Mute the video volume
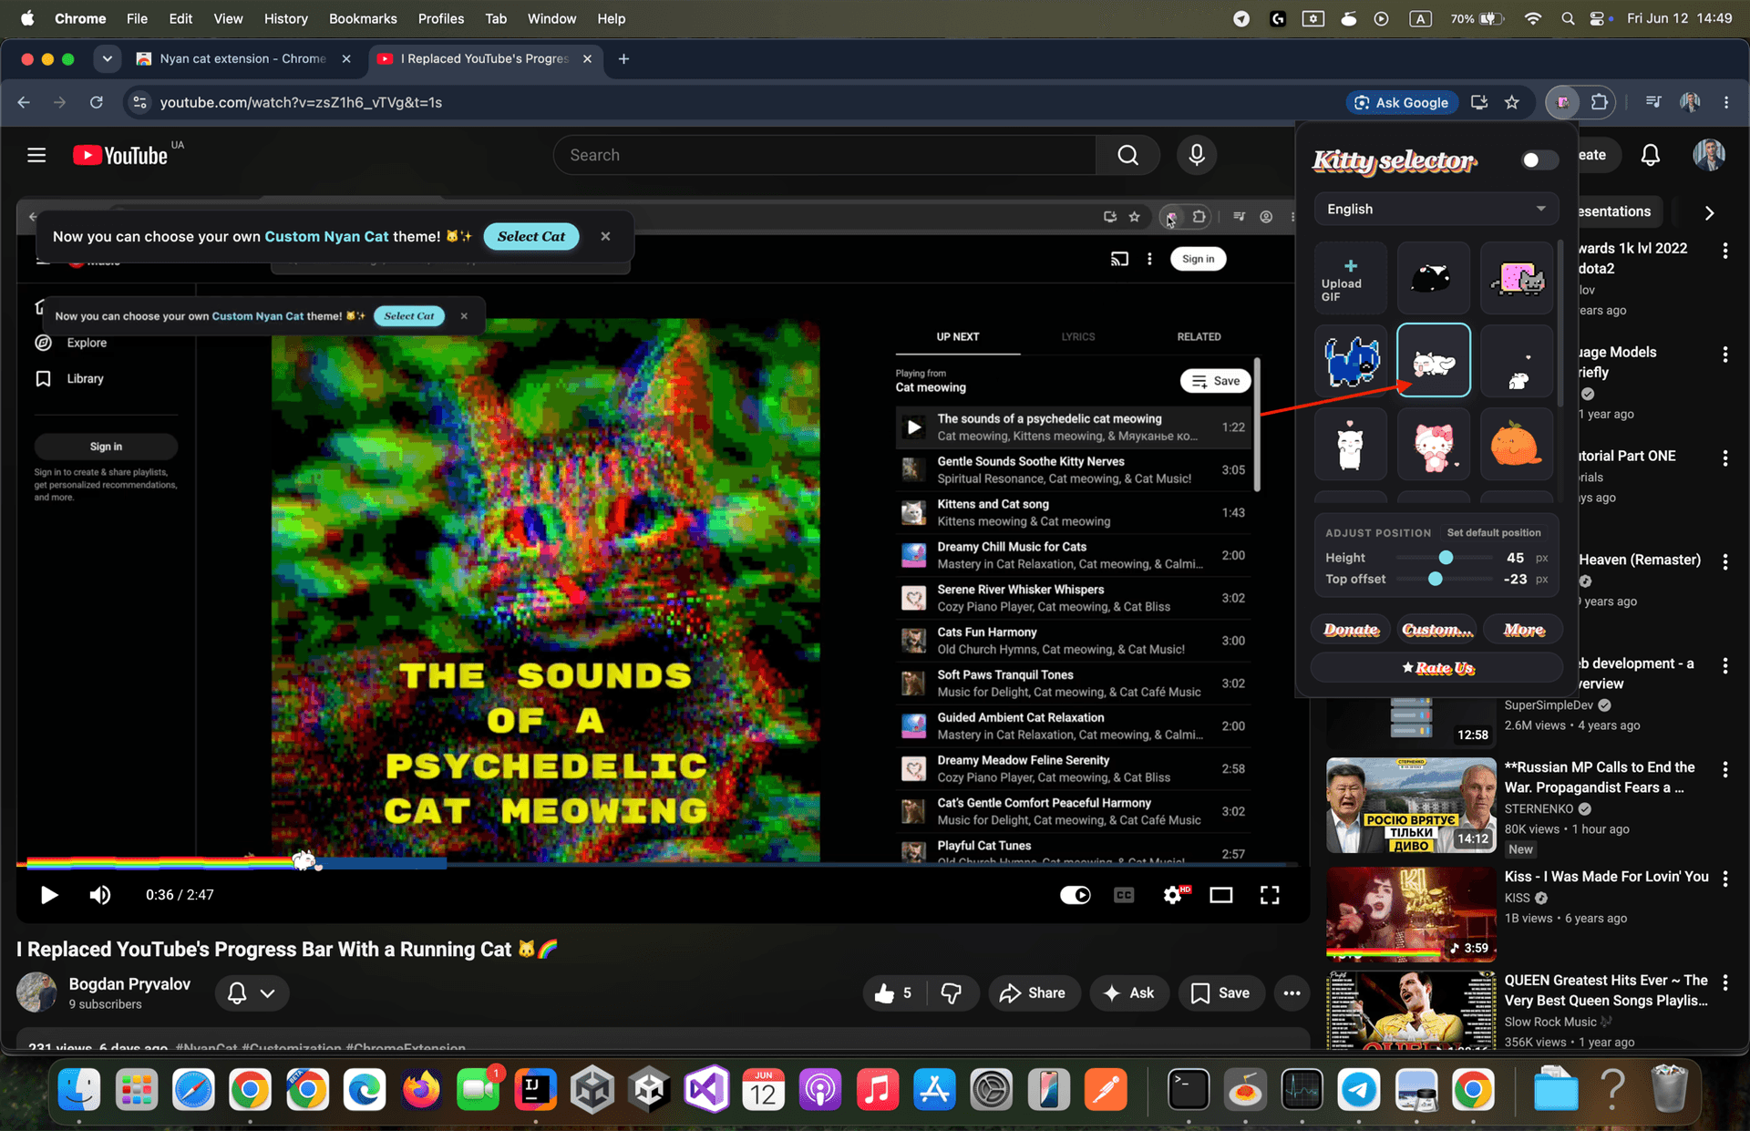This screenshot has height=1131, width=1750. [100, 895]
